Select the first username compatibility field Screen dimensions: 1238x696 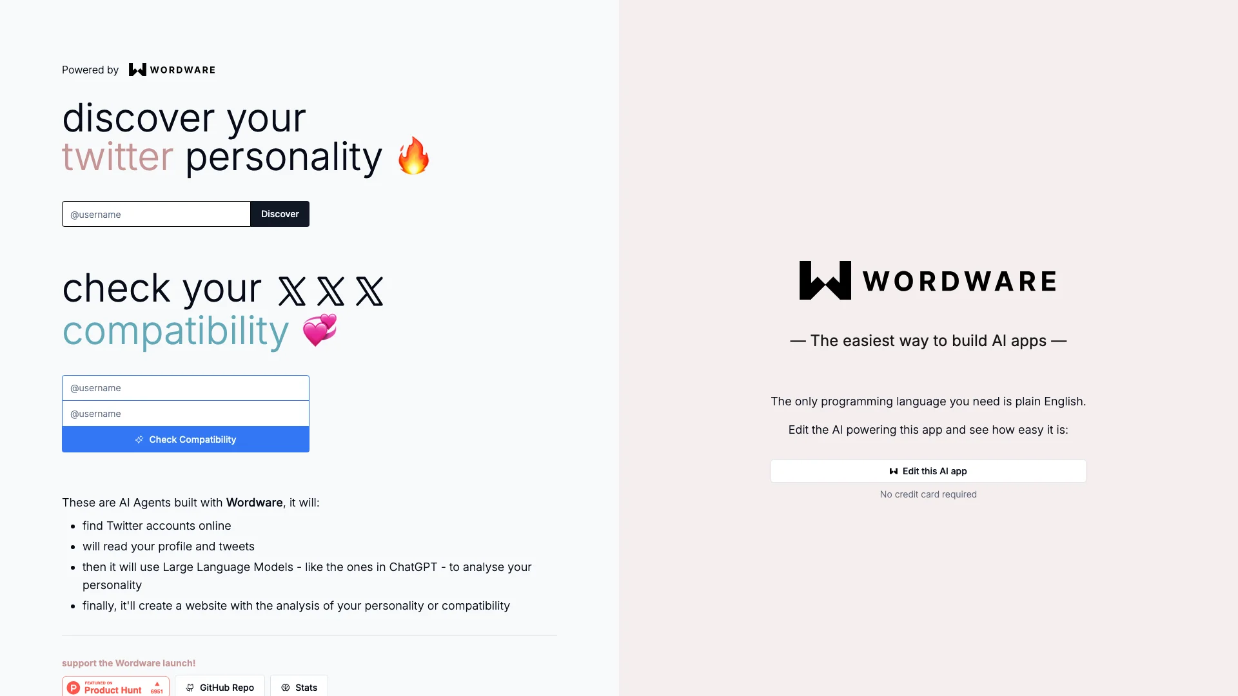[185, 387]
